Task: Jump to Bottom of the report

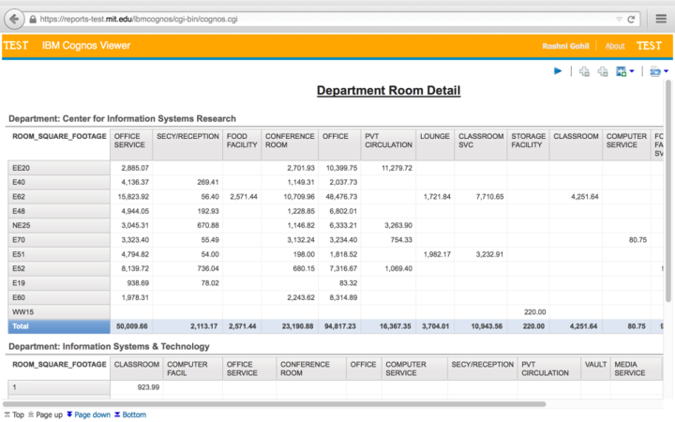Action: 129,414
